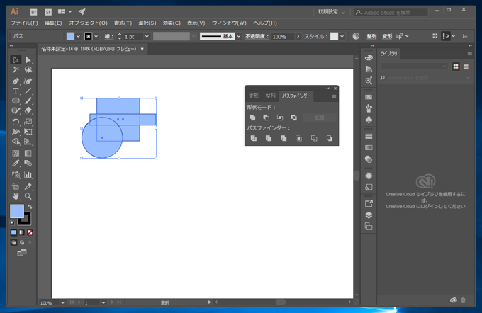
Task: Switch to the 変形 tab in pathfinder panel
Action: click(x=254, y=96)
